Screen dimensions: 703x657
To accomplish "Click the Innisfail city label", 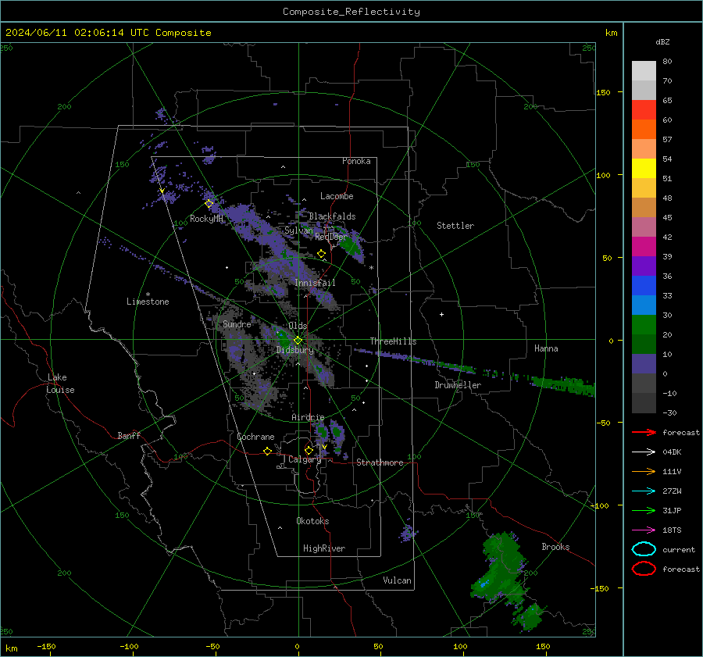I will (315, 283).
